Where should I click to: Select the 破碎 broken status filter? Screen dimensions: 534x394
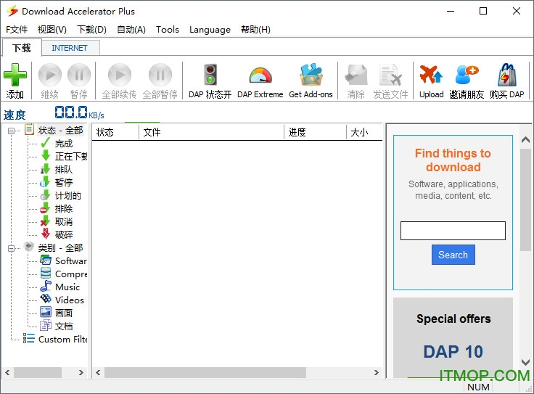(x=64, y=234)
